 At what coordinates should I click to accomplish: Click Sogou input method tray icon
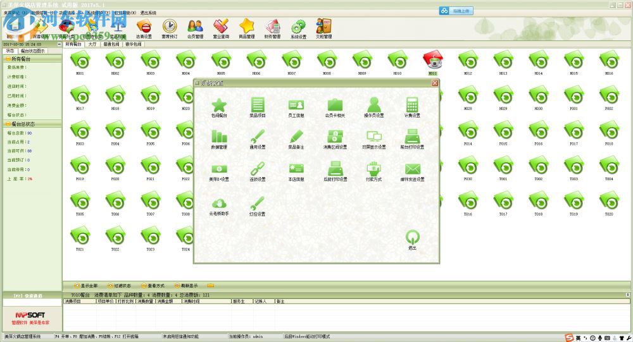coord(569,338)
